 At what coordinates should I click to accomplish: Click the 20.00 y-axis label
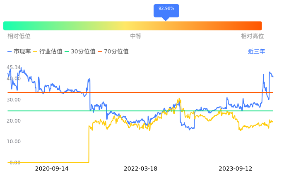14,121
